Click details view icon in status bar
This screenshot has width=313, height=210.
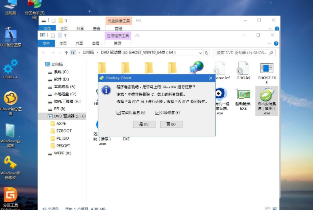(267, 208)
